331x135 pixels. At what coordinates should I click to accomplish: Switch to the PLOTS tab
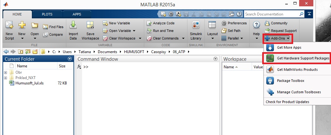tap(47, 14)
